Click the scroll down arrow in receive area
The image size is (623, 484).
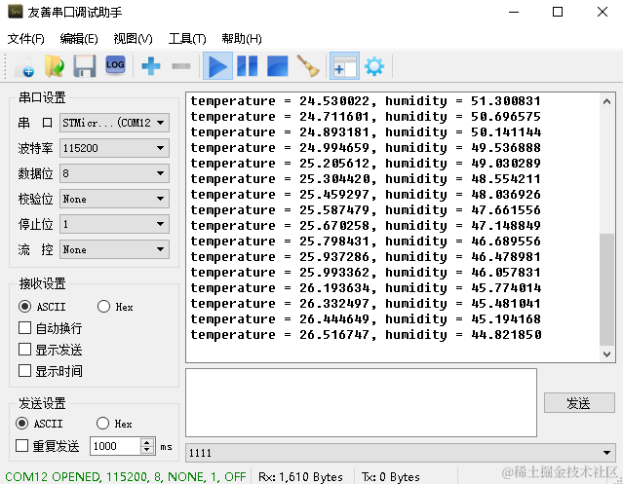606,354
